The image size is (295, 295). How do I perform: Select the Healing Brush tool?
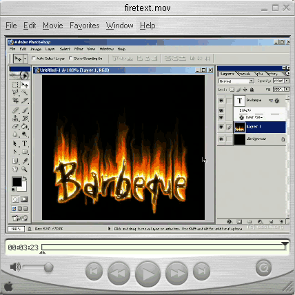(15, 110)
